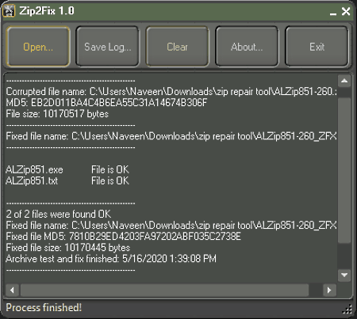Image resolution: width=357 pixels, height=319 pixels.
Task: Click 'Fixed file size: 10170445 bytes'
Action: coord(68,248)
